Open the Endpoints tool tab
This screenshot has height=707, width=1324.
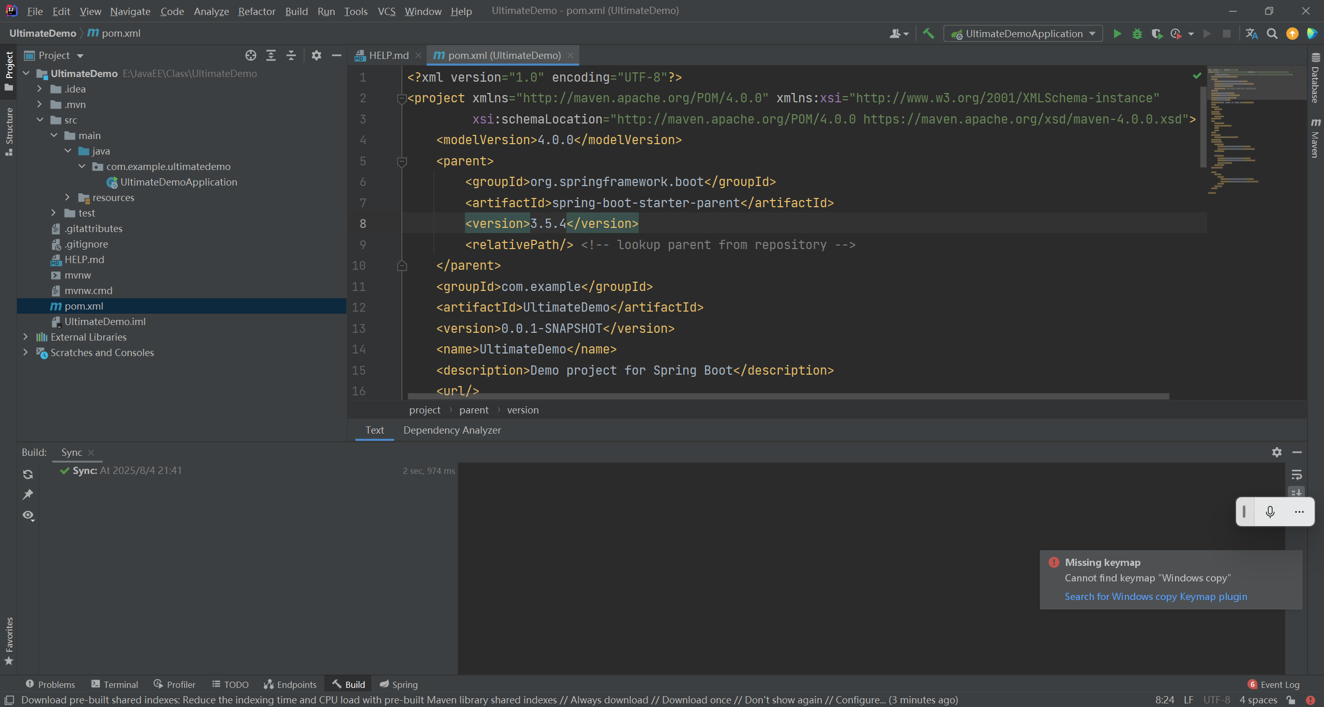pyautogui.click(x=290, y=684)
